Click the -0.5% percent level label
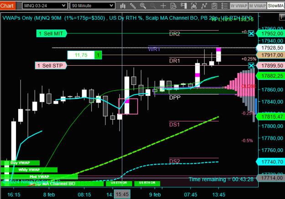 tap(247, 141)
